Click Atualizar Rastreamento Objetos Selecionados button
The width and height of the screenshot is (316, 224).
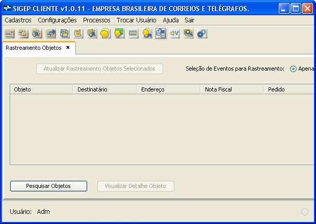pyautogui.click(x=99, y=69)
